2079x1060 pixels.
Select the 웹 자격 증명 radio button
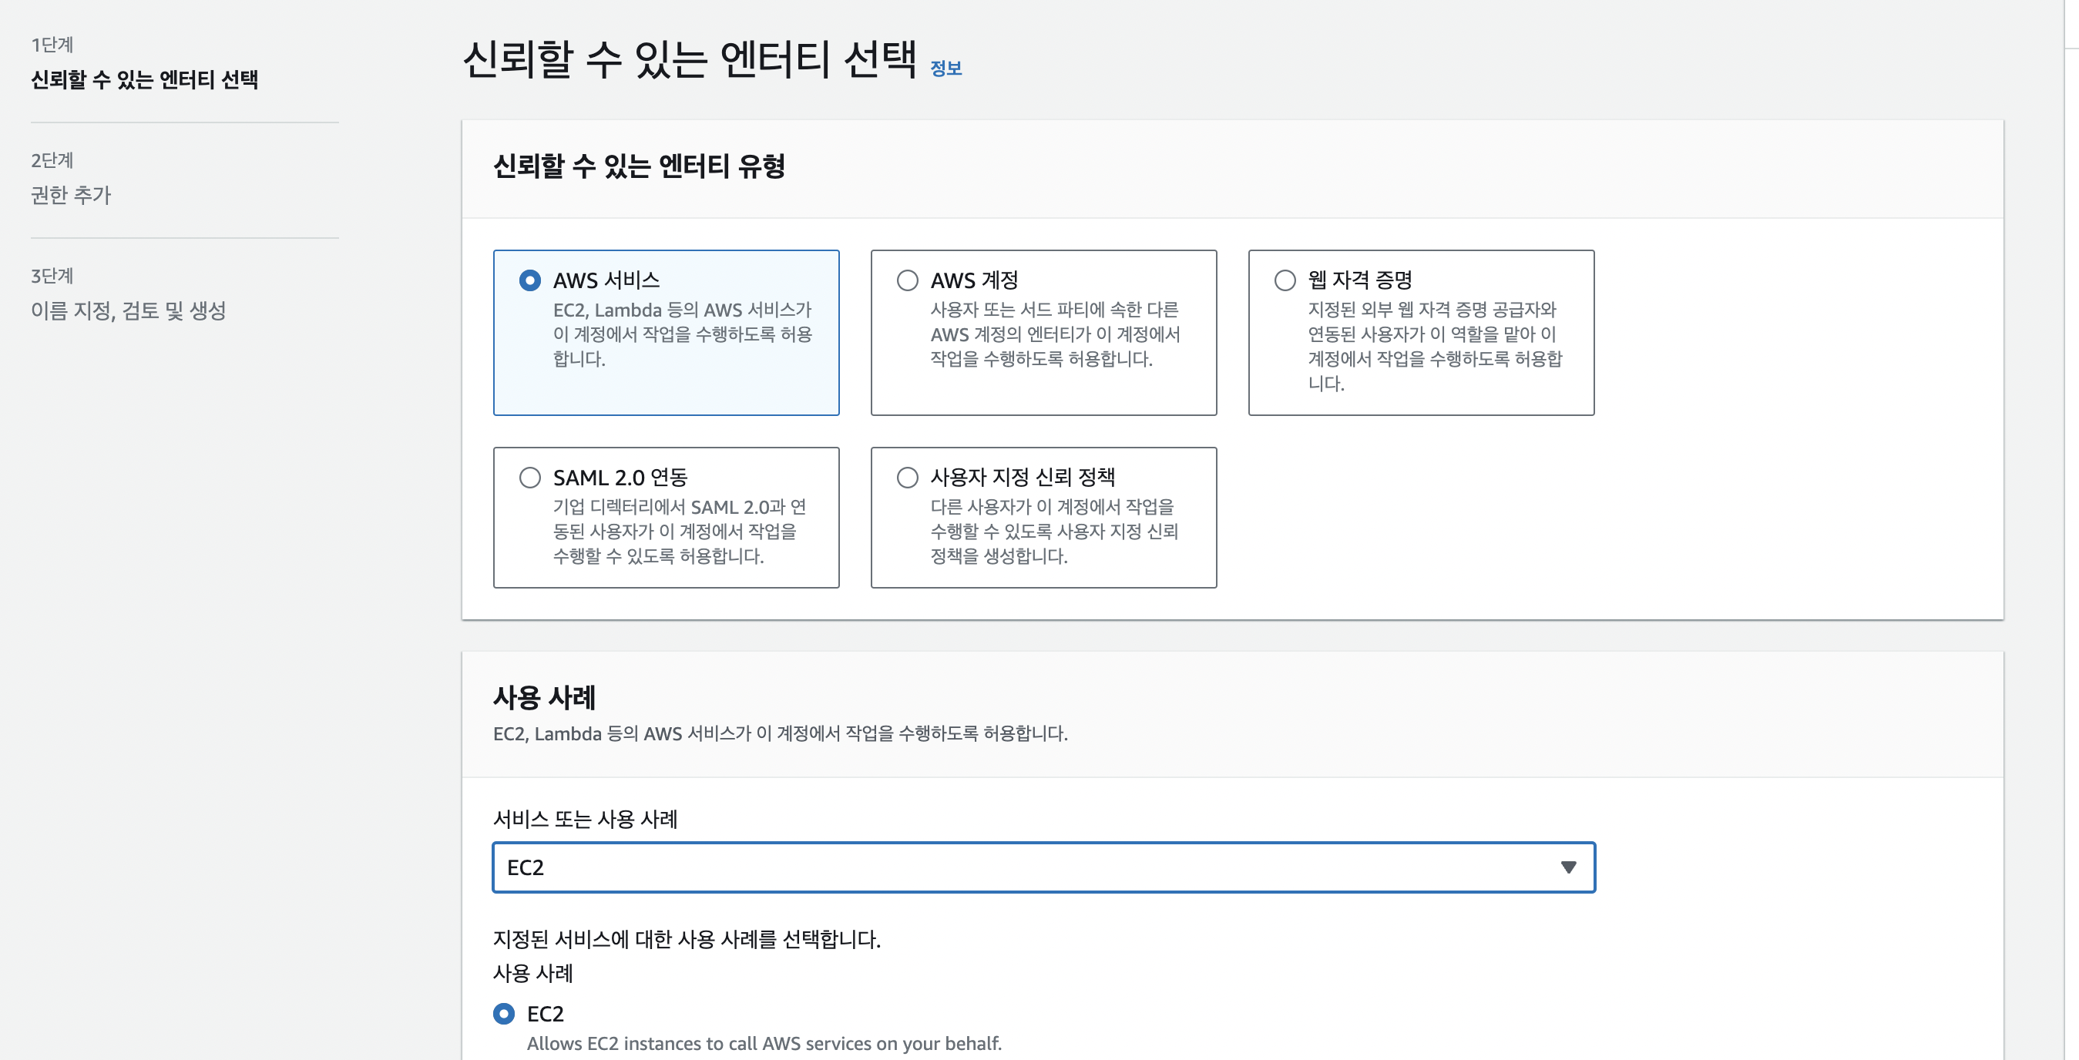1284,280
